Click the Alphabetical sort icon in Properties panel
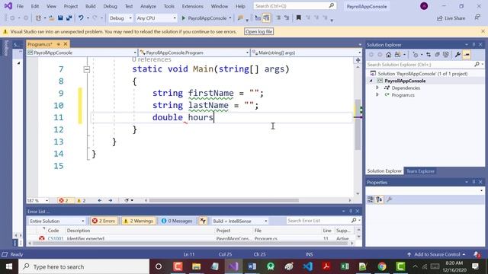 pyautogui.click(x=379, y=199)
